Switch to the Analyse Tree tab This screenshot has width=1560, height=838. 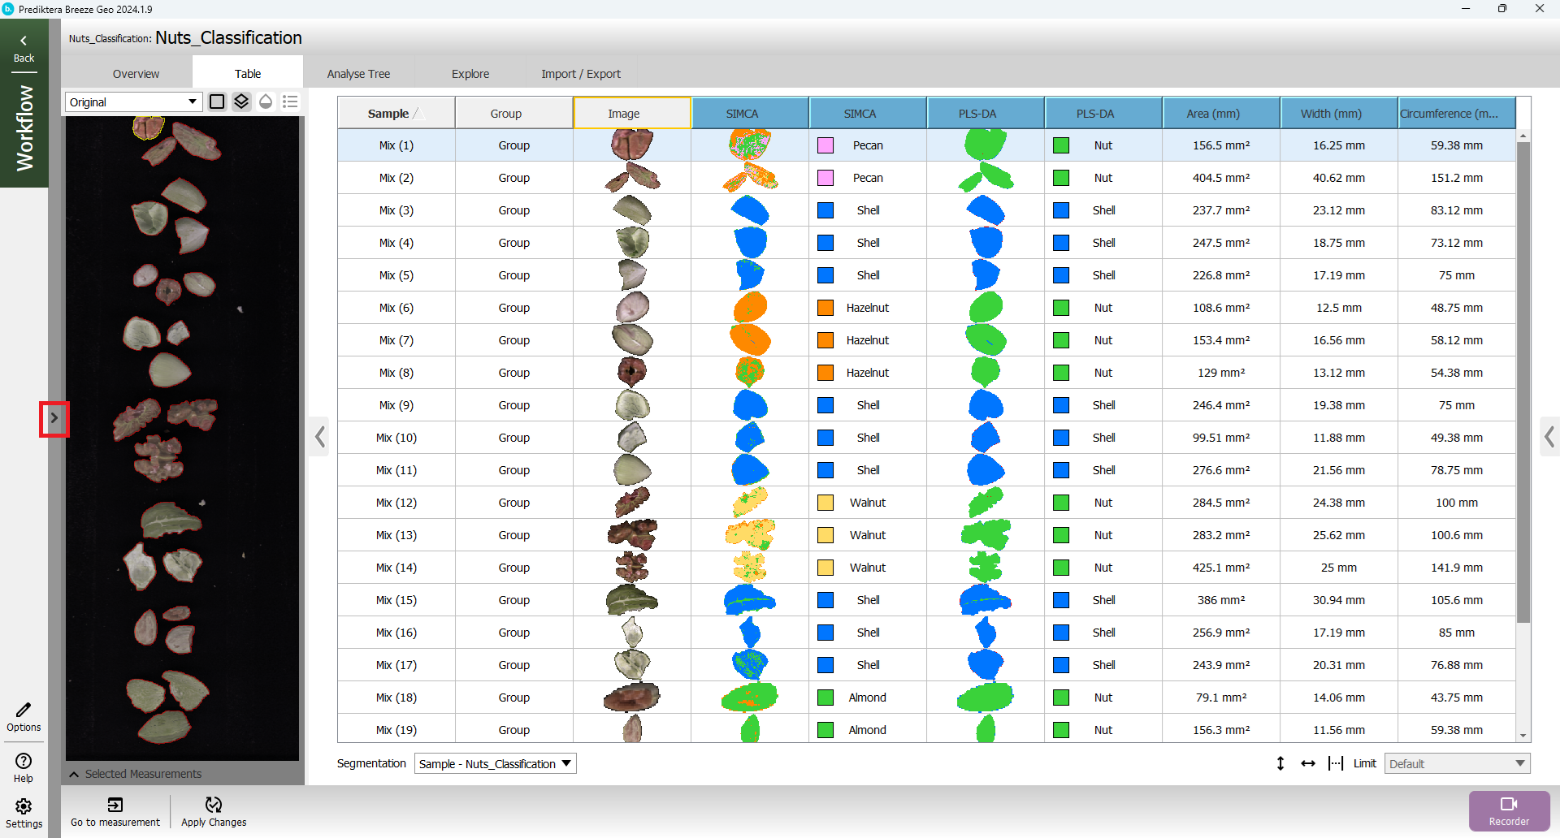tap(358, 74)
